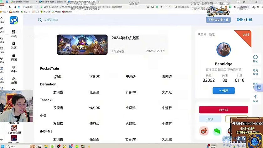Viewport: 263px width, 148px height.
Task: Open PocketTrain's 龙战 deck
Action: (58, 76)
